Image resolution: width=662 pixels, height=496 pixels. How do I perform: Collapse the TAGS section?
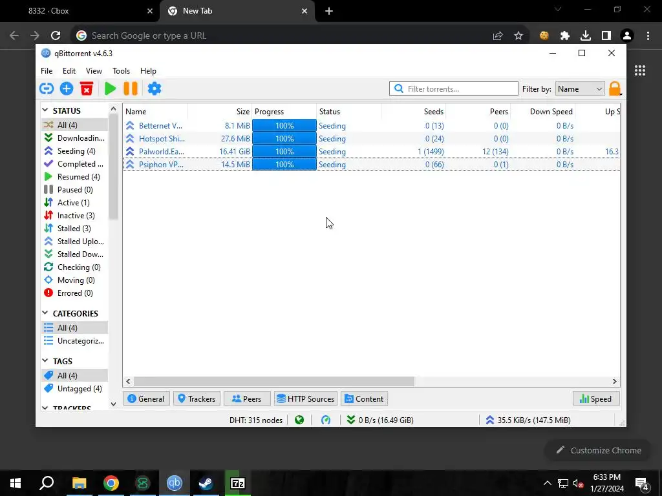45,360
